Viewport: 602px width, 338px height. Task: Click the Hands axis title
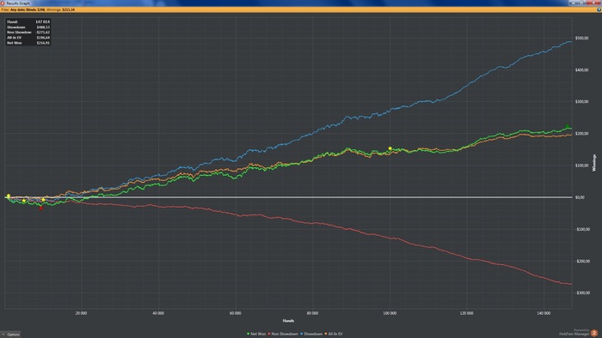click(x=288, y=321)
